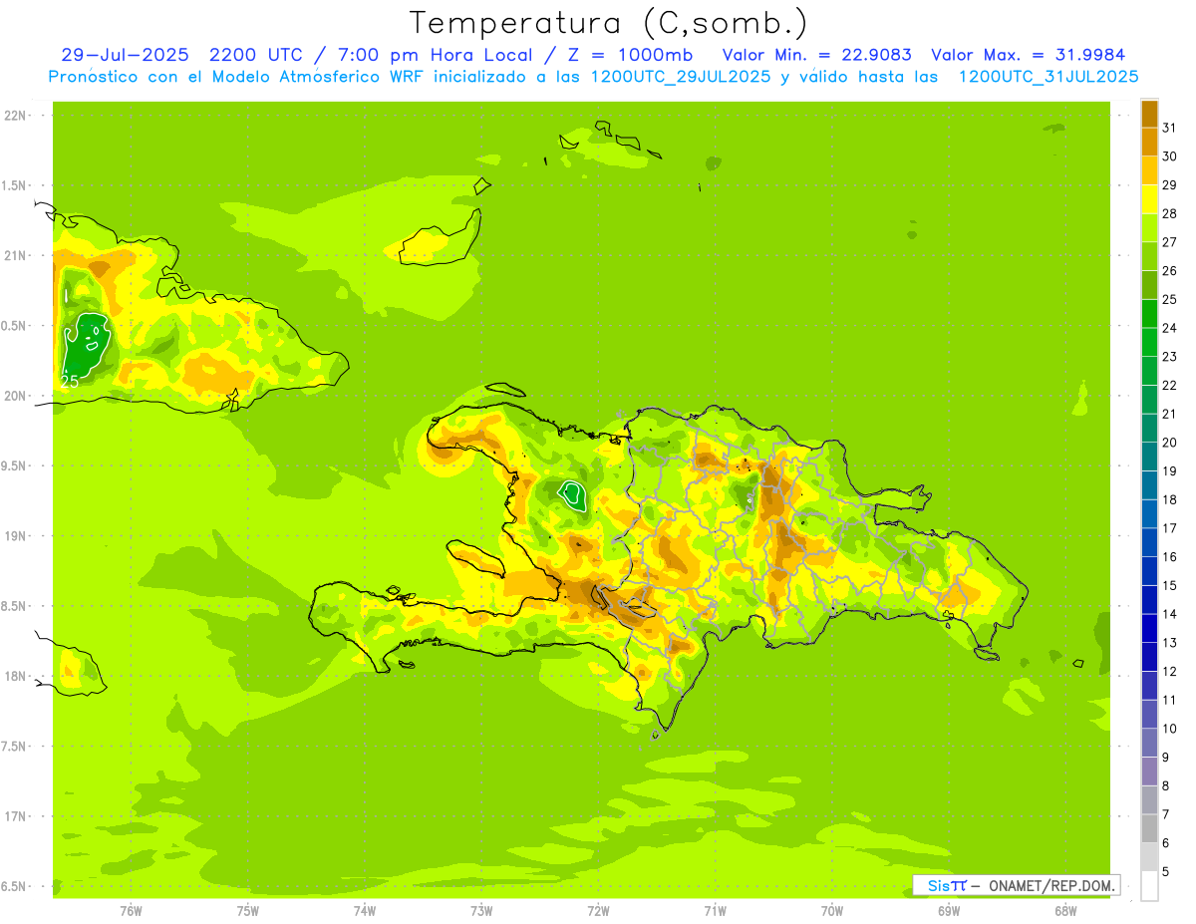Pick the legend color between 30 and 31
This screenshot has height=924, width=1196.
pyautogui.click(x=1149, y=142)
